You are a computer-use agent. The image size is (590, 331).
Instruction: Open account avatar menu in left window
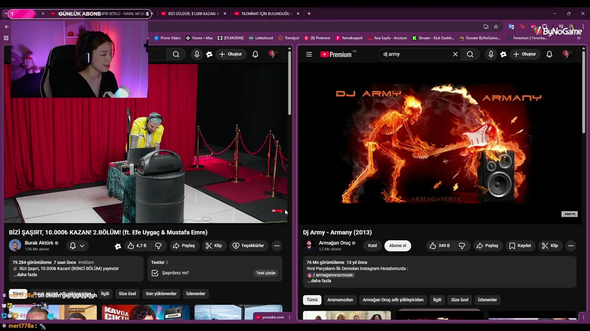click(272, 54)
